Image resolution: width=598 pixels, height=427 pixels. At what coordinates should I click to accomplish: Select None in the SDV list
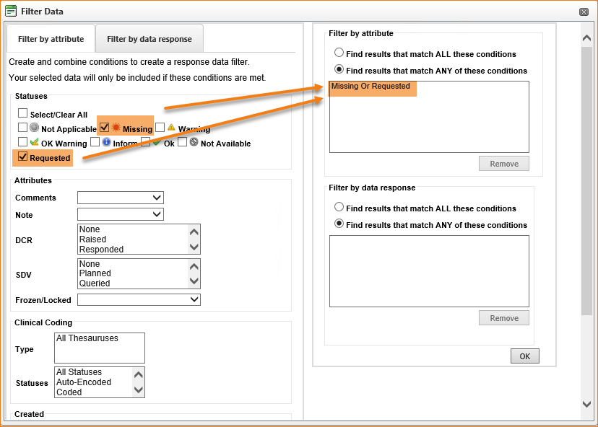click(90, 263)
